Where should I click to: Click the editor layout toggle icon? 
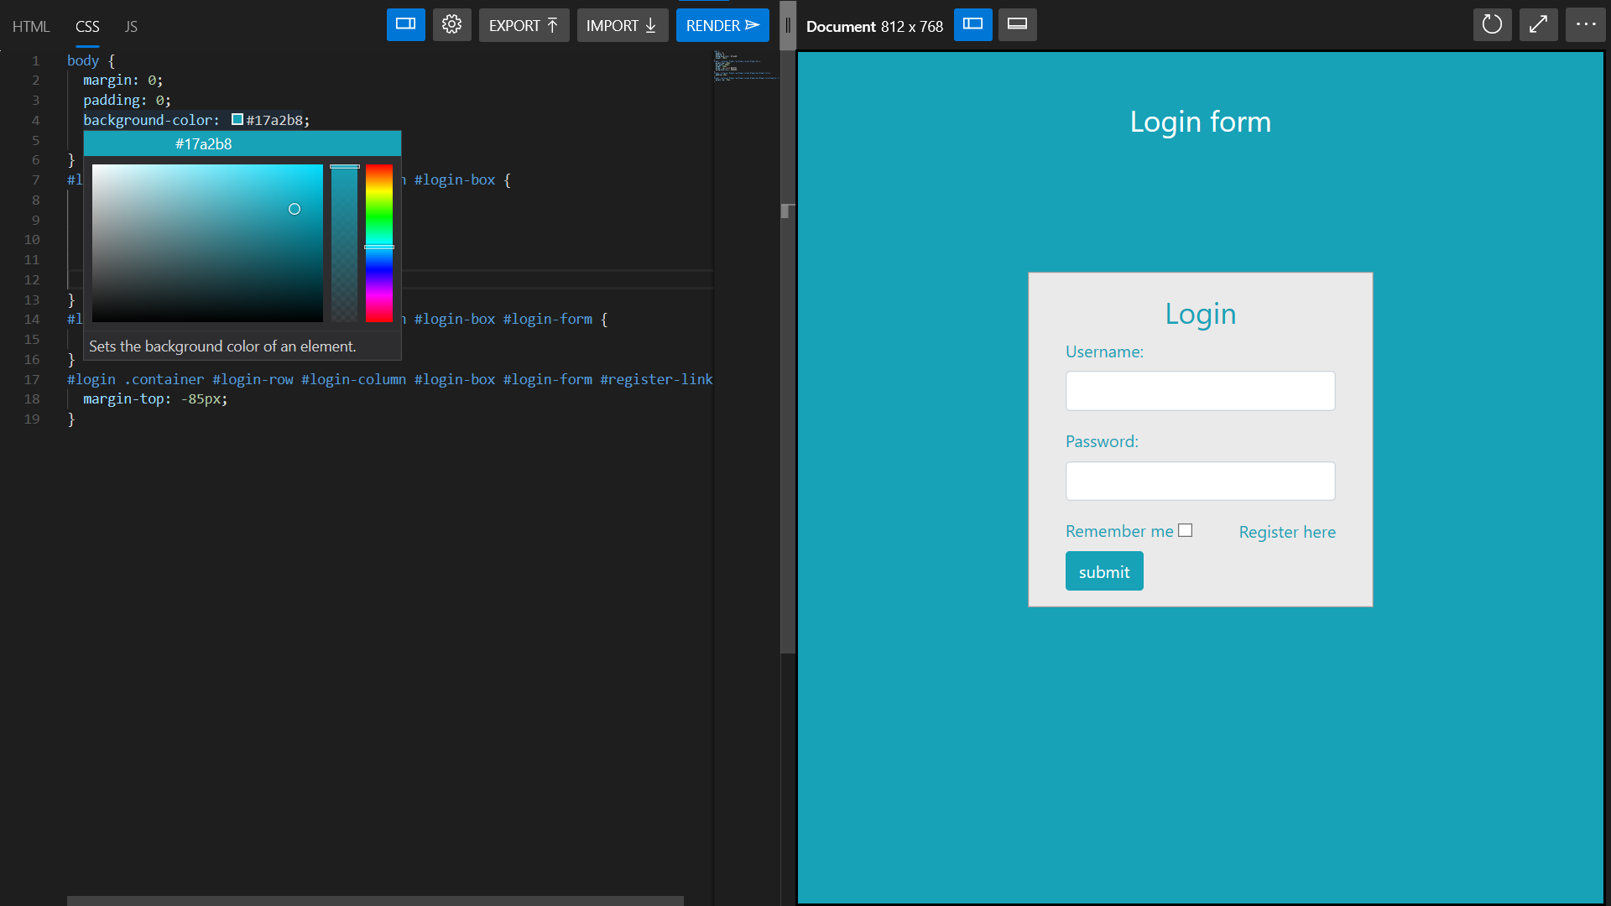click(x=405, y=25)
